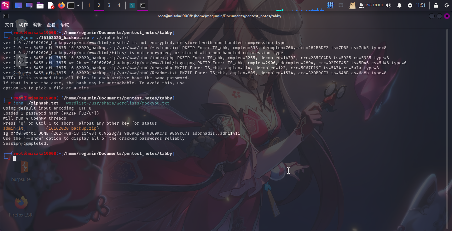Screen dimensions: 452x231
Task: Launch Firefox from the top panel
Action: pyautogui.click(x=61, y=5)
